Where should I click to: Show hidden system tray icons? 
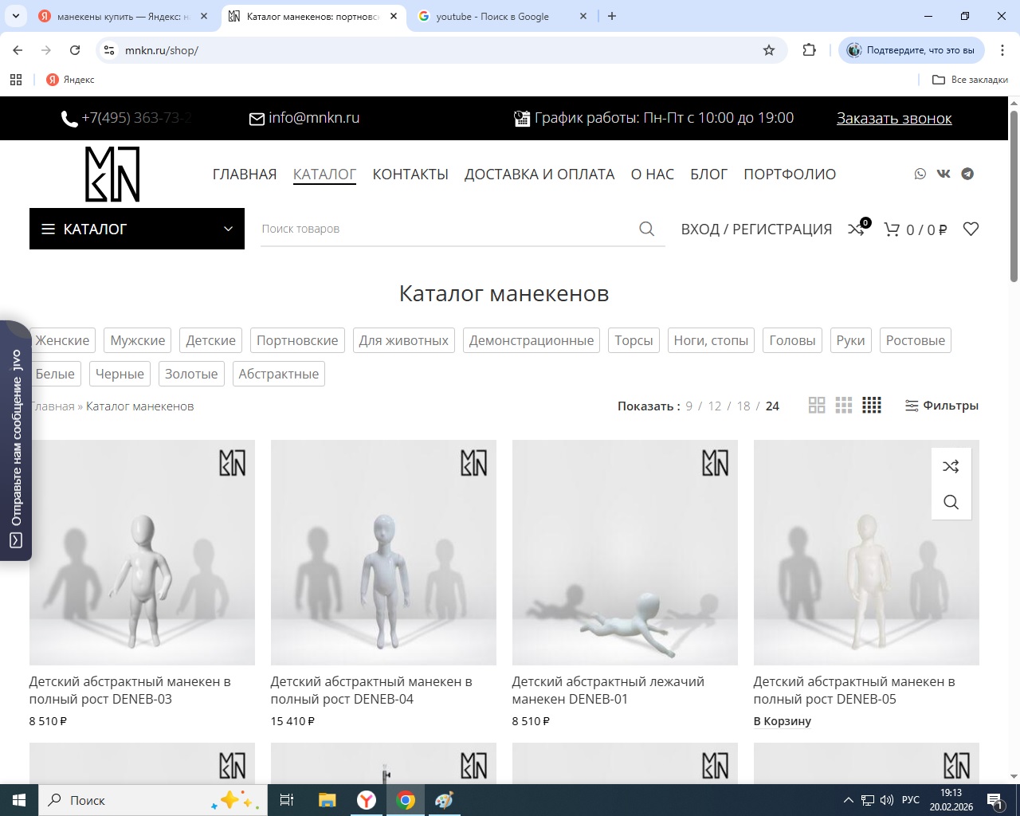849,800
